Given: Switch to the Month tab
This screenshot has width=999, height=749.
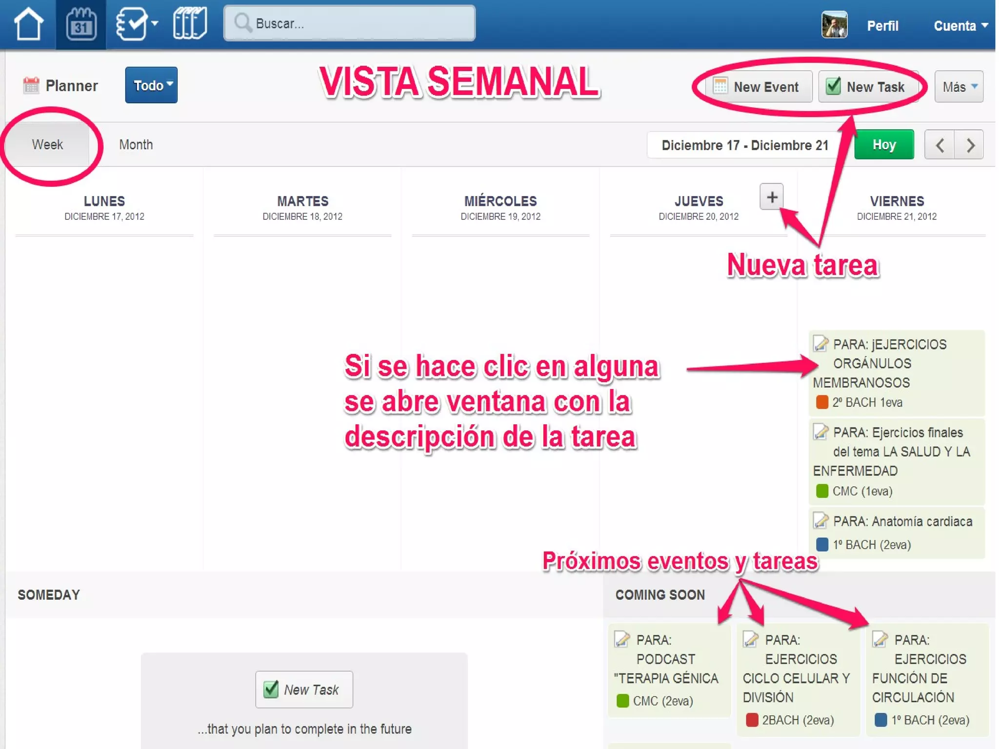Looking at the screenshot, I should click(136, 145).
